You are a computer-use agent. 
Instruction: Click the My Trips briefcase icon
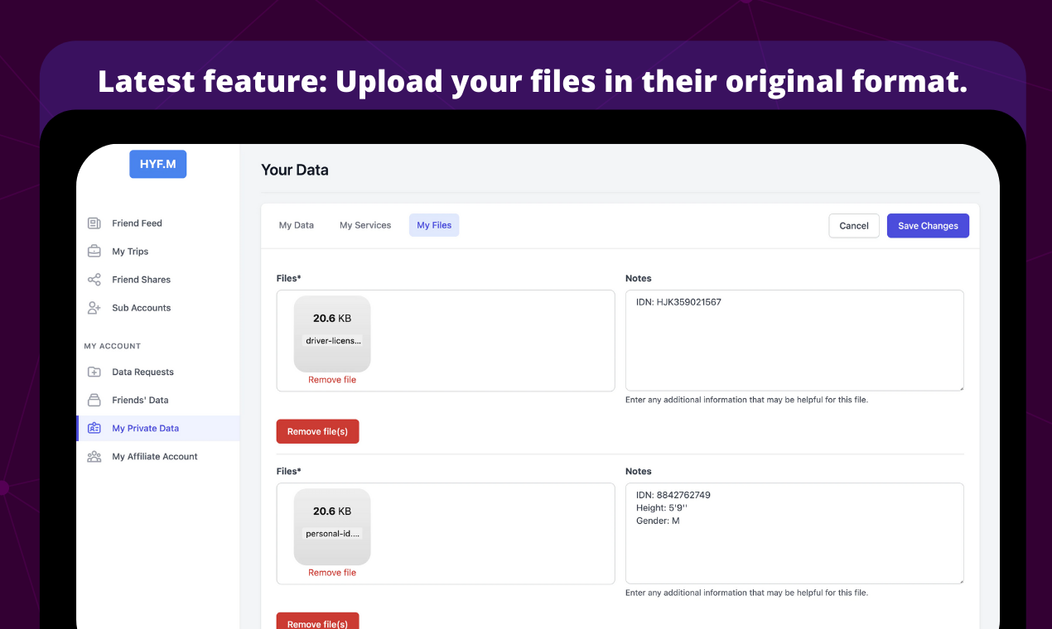coord(94,252)
